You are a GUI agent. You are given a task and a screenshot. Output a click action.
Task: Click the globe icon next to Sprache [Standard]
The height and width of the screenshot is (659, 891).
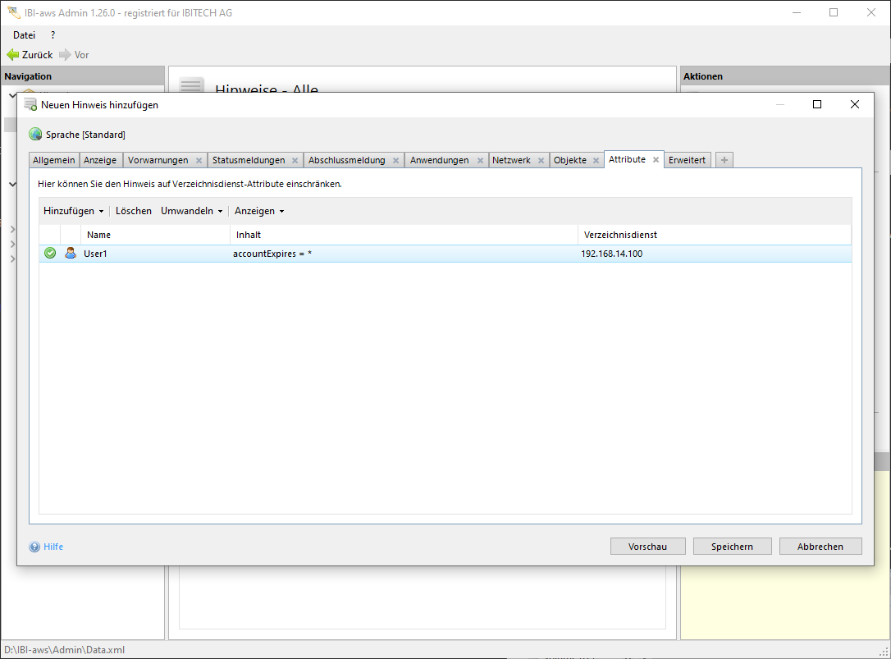pos(35,135)
